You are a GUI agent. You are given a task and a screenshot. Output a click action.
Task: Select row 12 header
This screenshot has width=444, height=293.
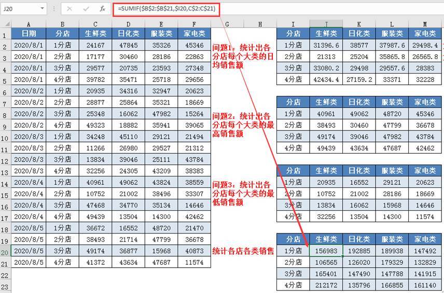[5, 159]
